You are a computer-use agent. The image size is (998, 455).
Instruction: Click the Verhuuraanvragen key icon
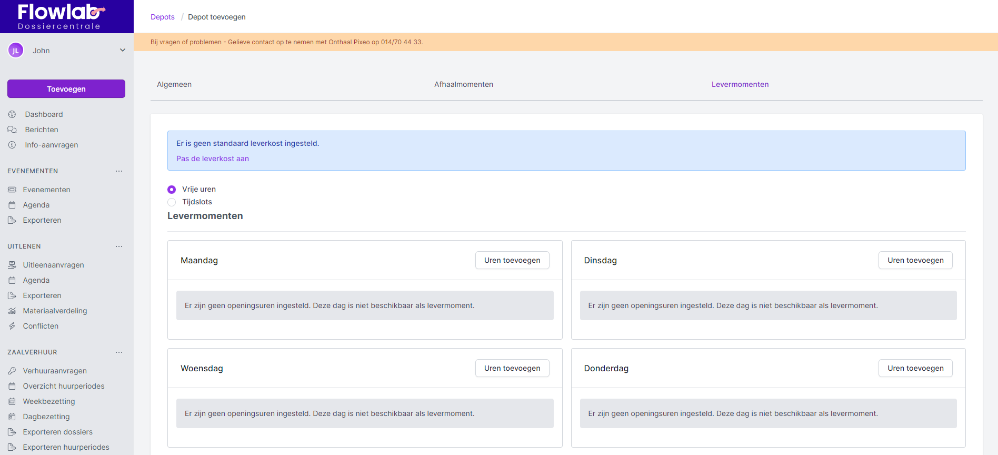(x=12, y=371)
